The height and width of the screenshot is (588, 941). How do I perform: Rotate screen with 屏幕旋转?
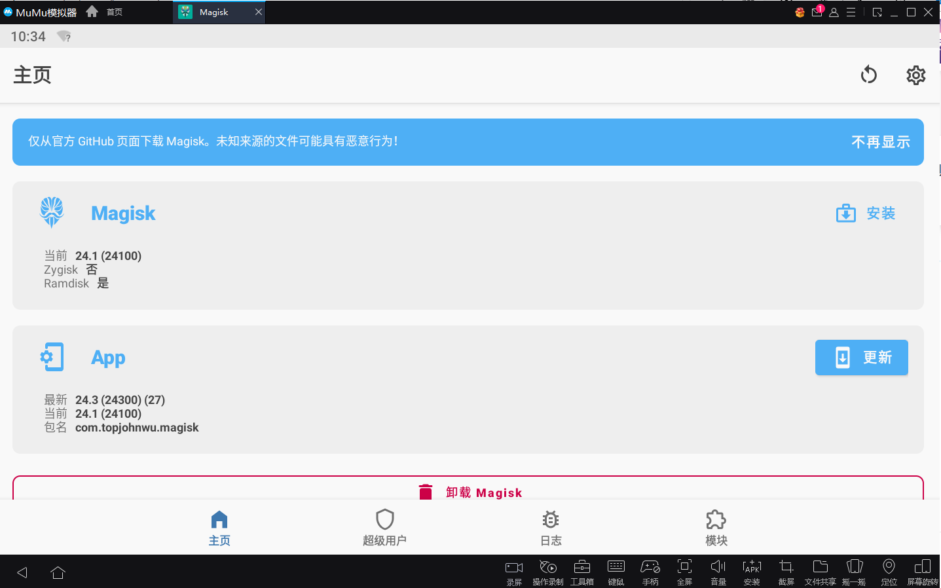[x=923, y=572]
